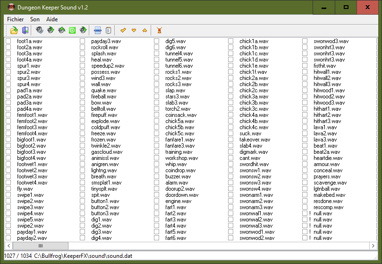Viewport: 382px width, 264px height.
Task: Click chick2b.wav file name
Action: (x=254, y=84)
